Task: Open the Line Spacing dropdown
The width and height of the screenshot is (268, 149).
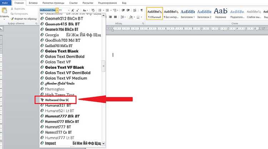Action: coord(123,17)
